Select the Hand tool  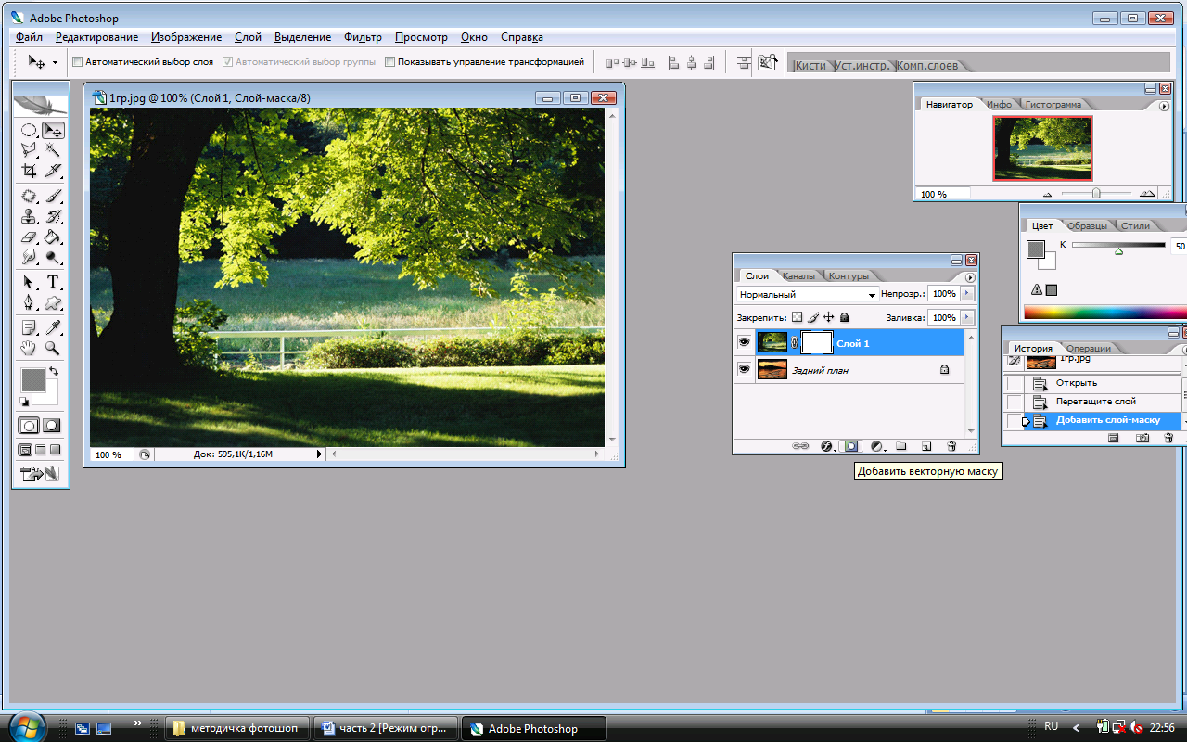(29, 348)
